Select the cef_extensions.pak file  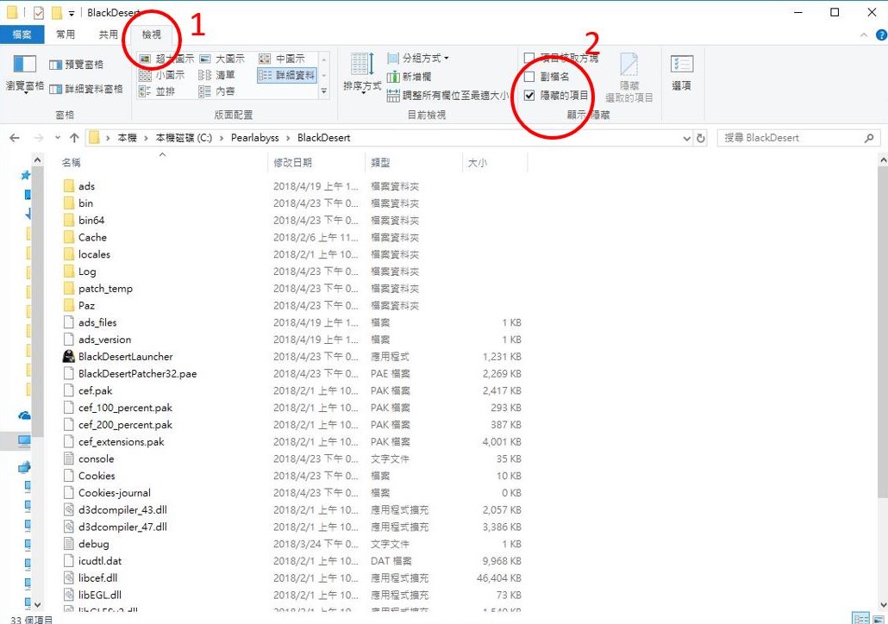[122, 441]
